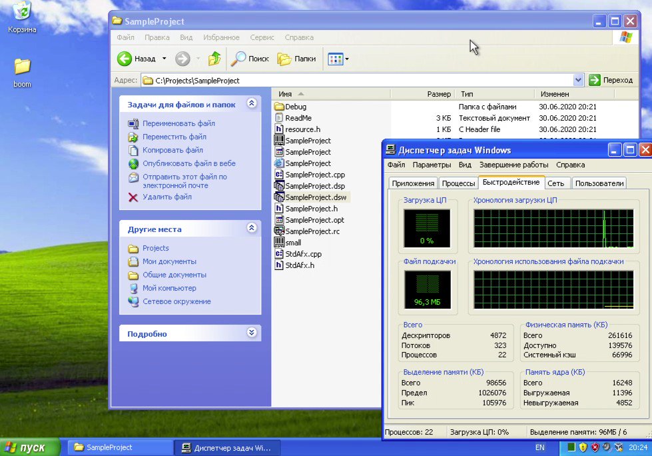Switch to Приложения tab in Task Manager

pyautogui.click(x=413, y=183)
